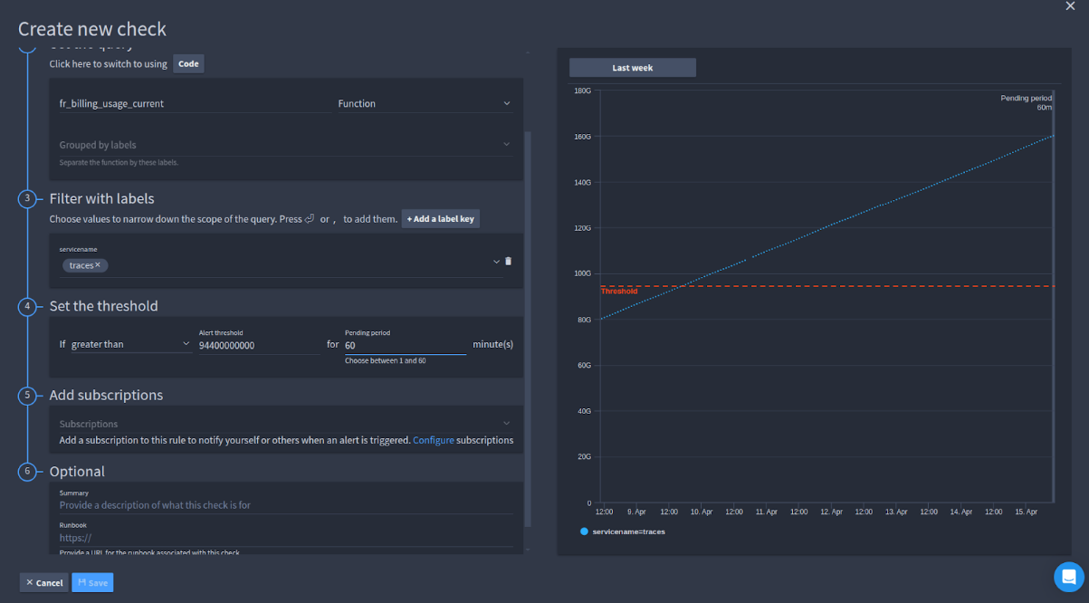Save the new check
The height and width of the screenshot is (603, 1089).
point(92,582)
